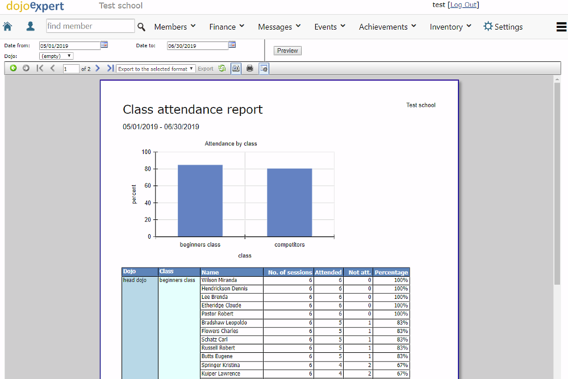
Task: Click the grey forward navigation arrow
Action: (26, 68)
